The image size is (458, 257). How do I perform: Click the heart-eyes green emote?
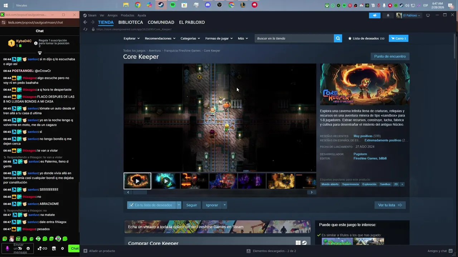5,239
